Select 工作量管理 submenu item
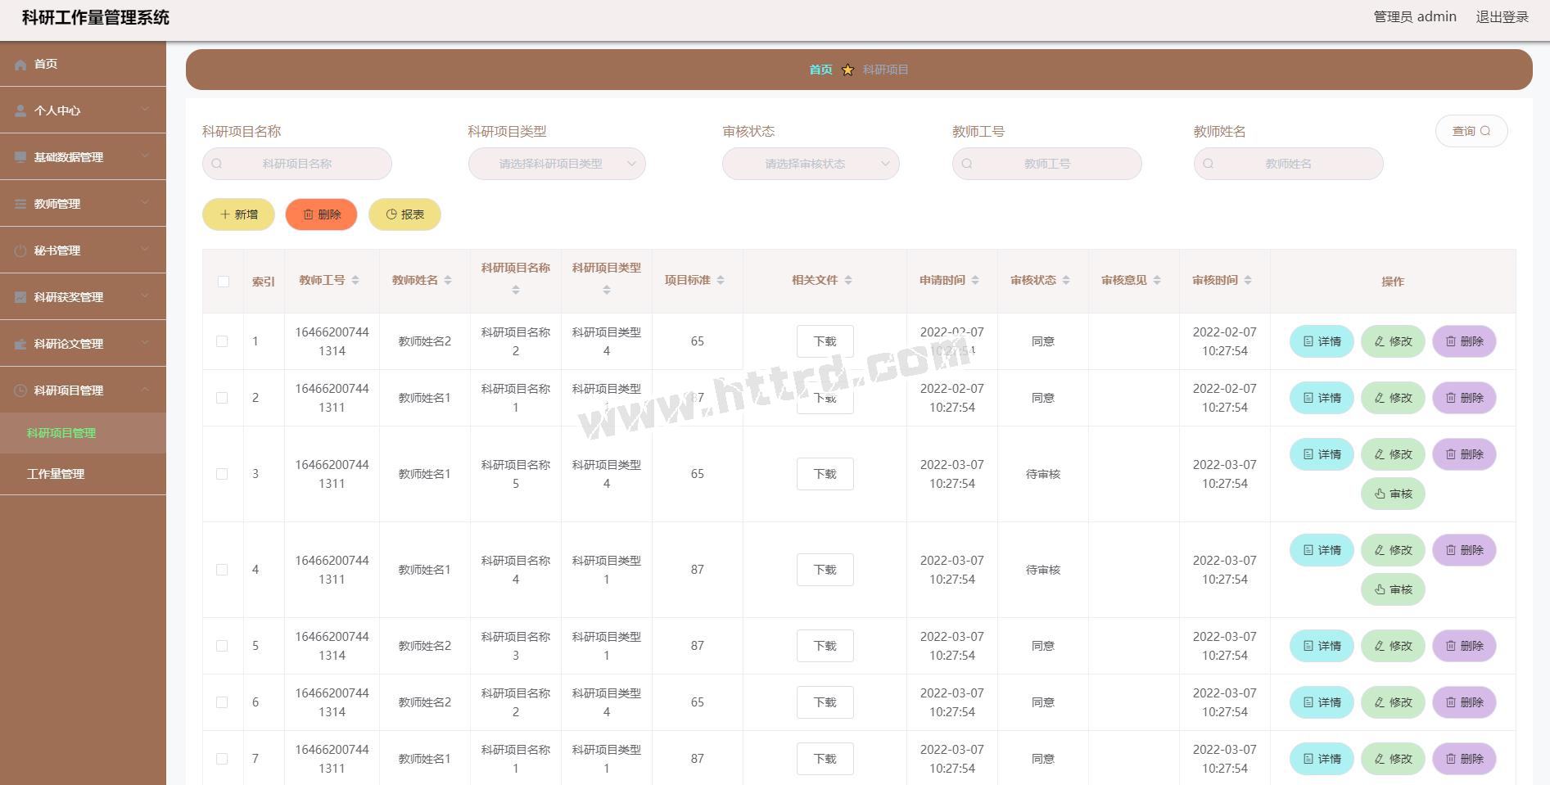 [83, 474]
